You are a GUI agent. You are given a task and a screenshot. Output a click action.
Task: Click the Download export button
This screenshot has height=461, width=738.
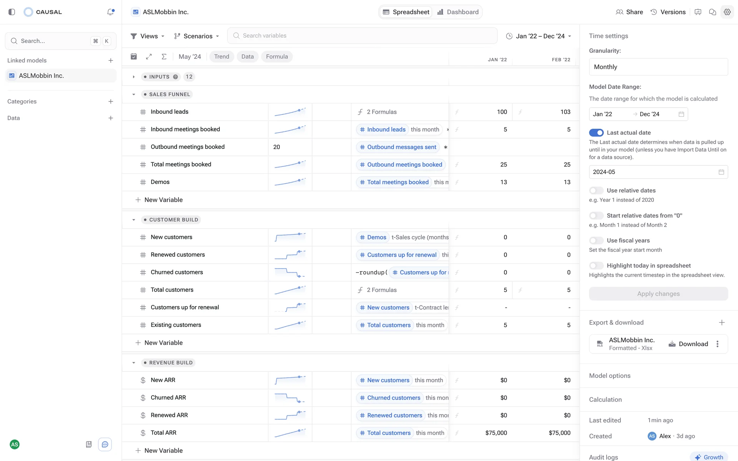click(688, 344)
